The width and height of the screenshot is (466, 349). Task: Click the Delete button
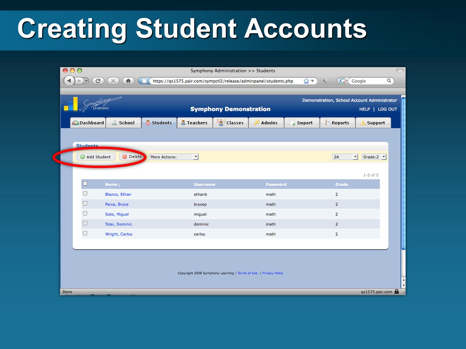[x=132, y=157]
